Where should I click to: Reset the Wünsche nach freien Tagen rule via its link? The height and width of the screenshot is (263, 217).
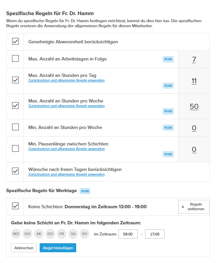(66, 175)
